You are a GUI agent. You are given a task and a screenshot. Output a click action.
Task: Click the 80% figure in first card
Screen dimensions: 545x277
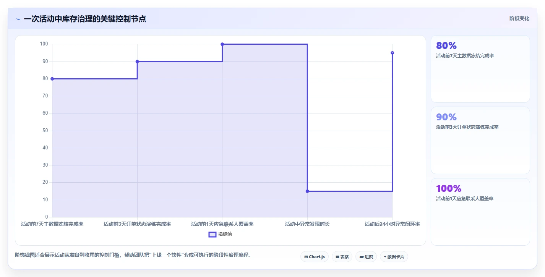pos(446,46)
